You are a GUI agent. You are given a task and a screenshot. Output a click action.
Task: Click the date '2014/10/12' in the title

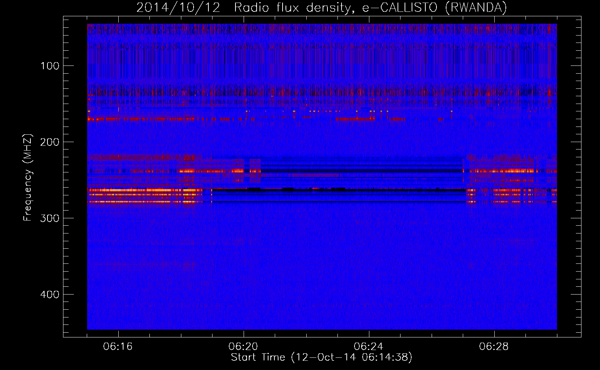pos(178,7)
